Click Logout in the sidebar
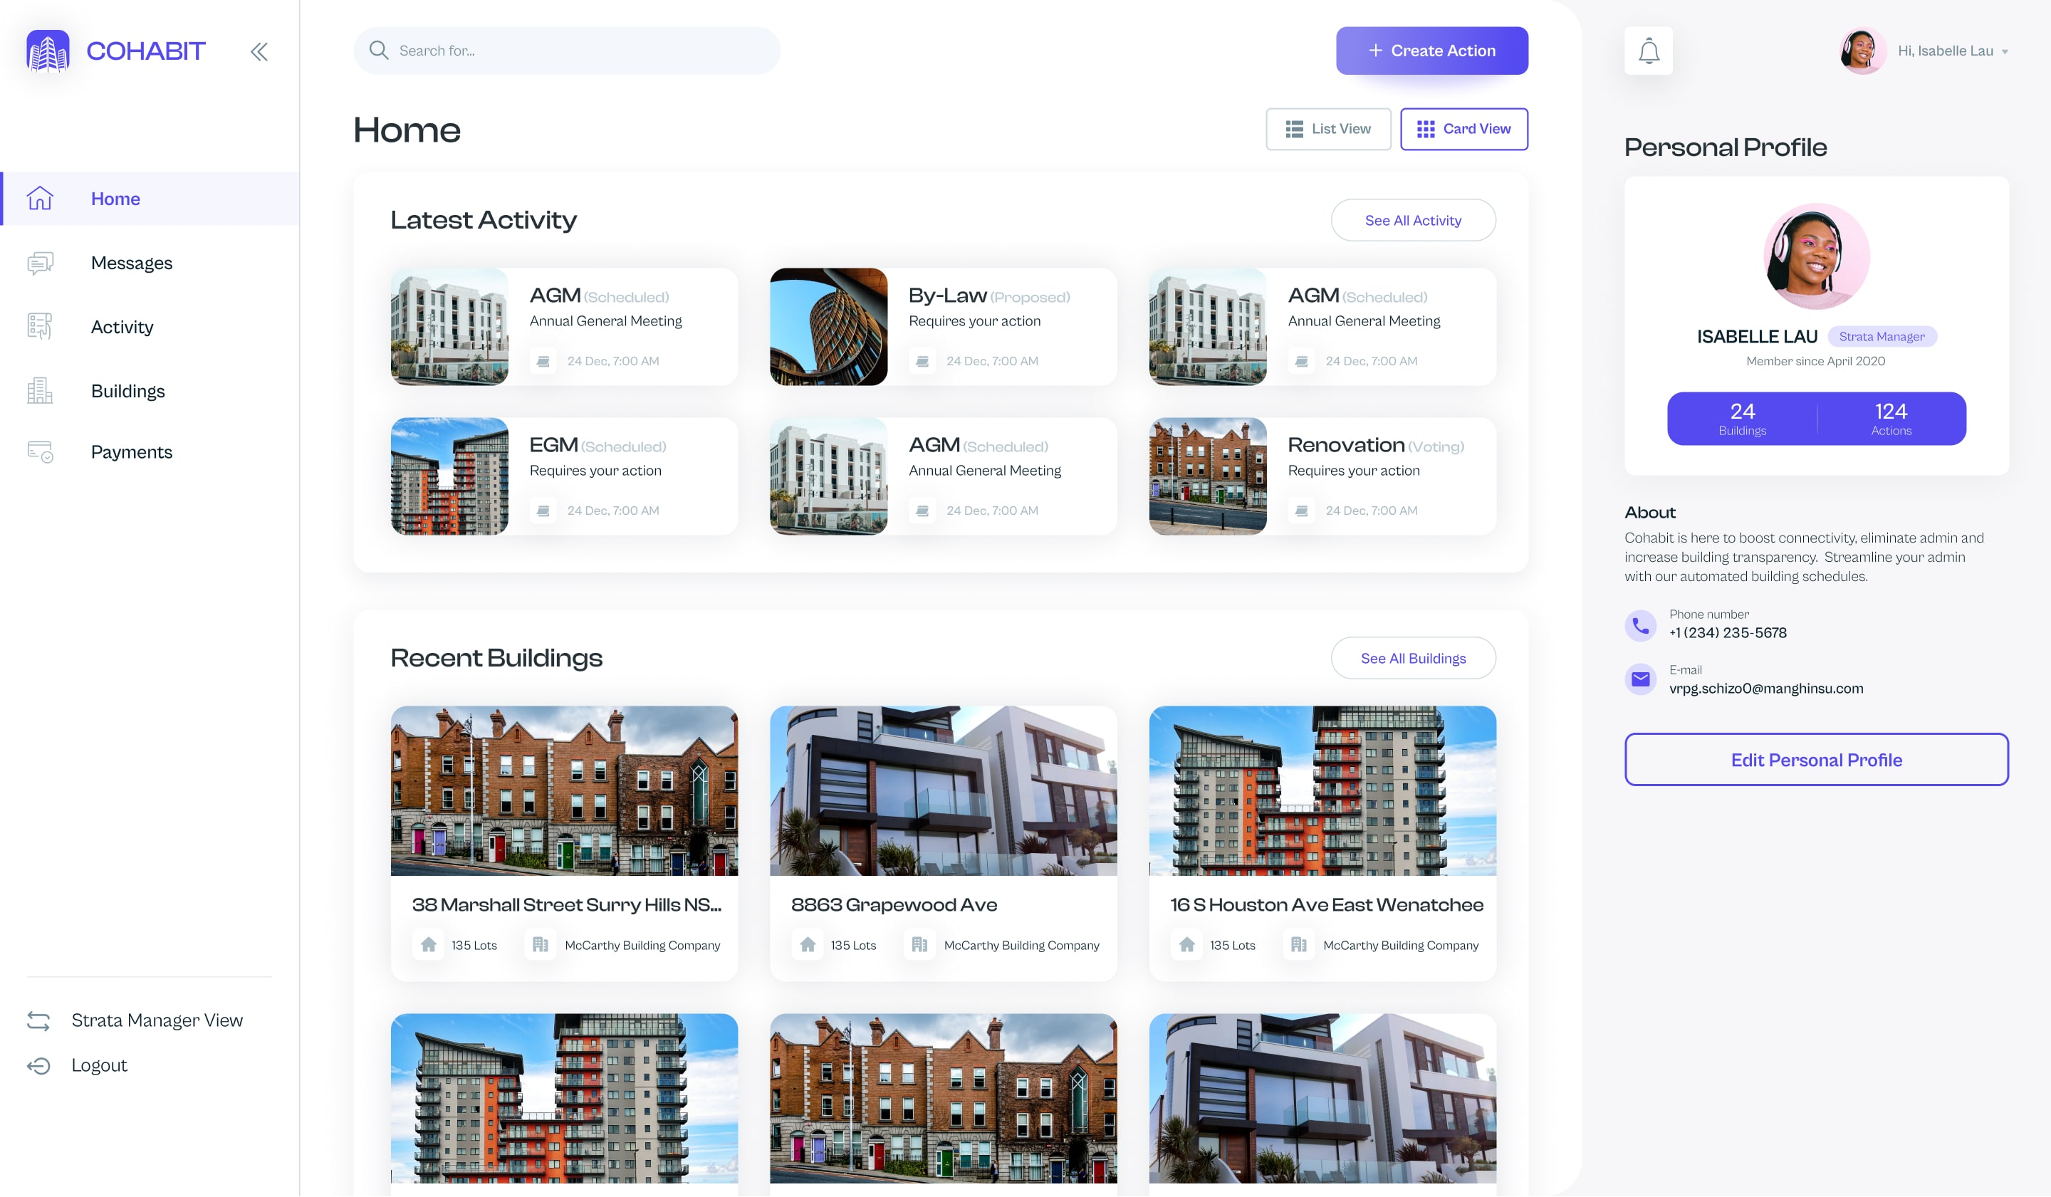 pyautogui.click(x=99, y=1065)
